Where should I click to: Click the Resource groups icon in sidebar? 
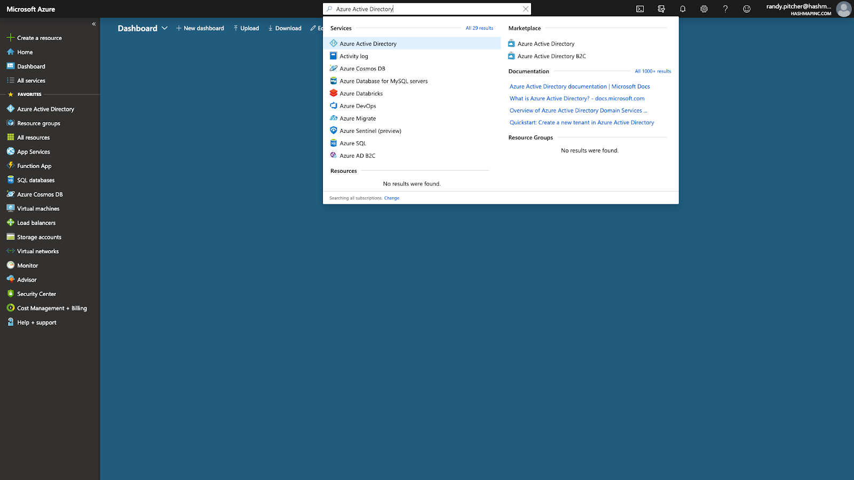coord(11,123)
